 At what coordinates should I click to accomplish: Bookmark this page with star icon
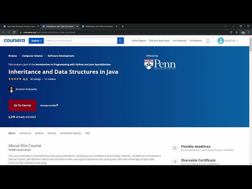pos(237,32)
